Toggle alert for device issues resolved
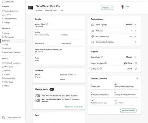The height and width of the screenshot is (123, 148). (38, 100)
